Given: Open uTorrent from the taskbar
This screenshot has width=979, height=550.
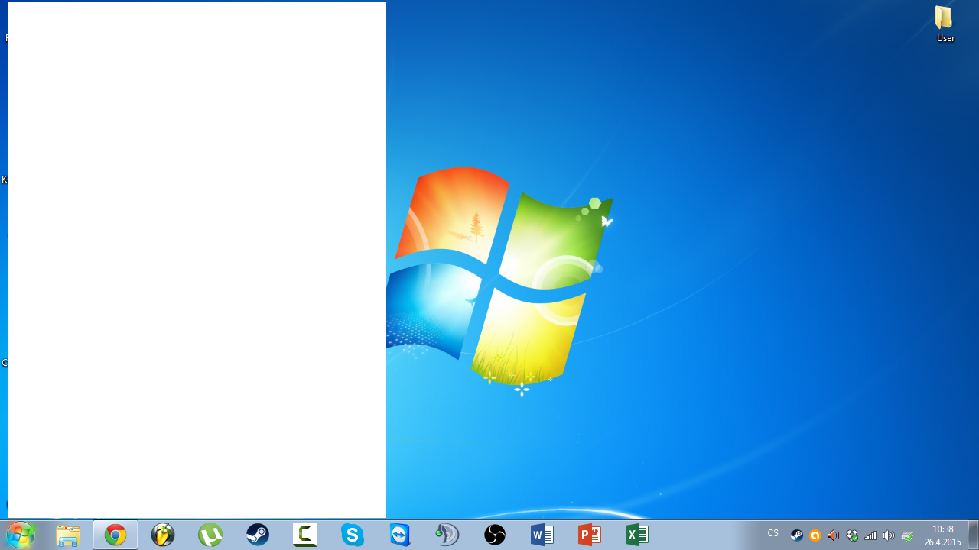Looking at the screenshot, I should 210,535.
